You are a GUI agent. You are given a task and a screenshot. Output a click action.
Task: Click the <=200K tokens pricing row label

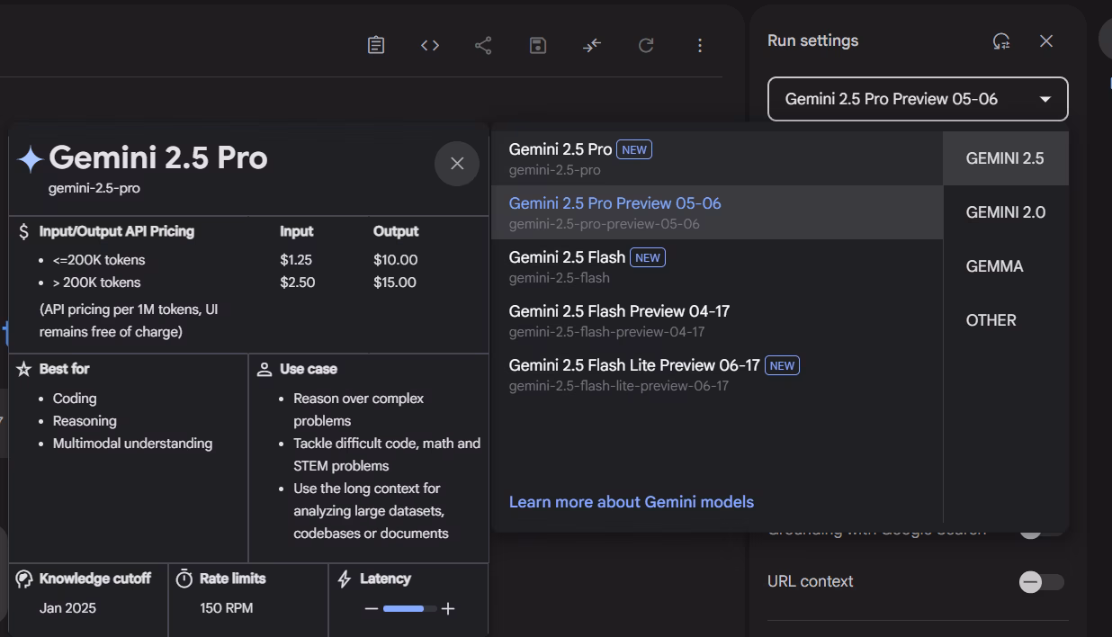tap(99, 260)
